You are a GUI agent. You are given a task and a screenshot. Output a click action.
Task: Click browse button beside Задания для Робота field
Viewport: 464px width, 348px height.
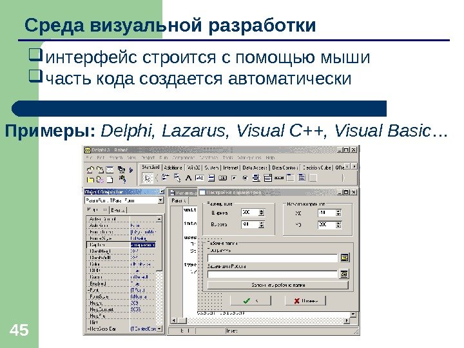click(x=344, y=274)
